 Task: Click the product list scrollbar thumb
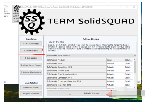[135, 67]
